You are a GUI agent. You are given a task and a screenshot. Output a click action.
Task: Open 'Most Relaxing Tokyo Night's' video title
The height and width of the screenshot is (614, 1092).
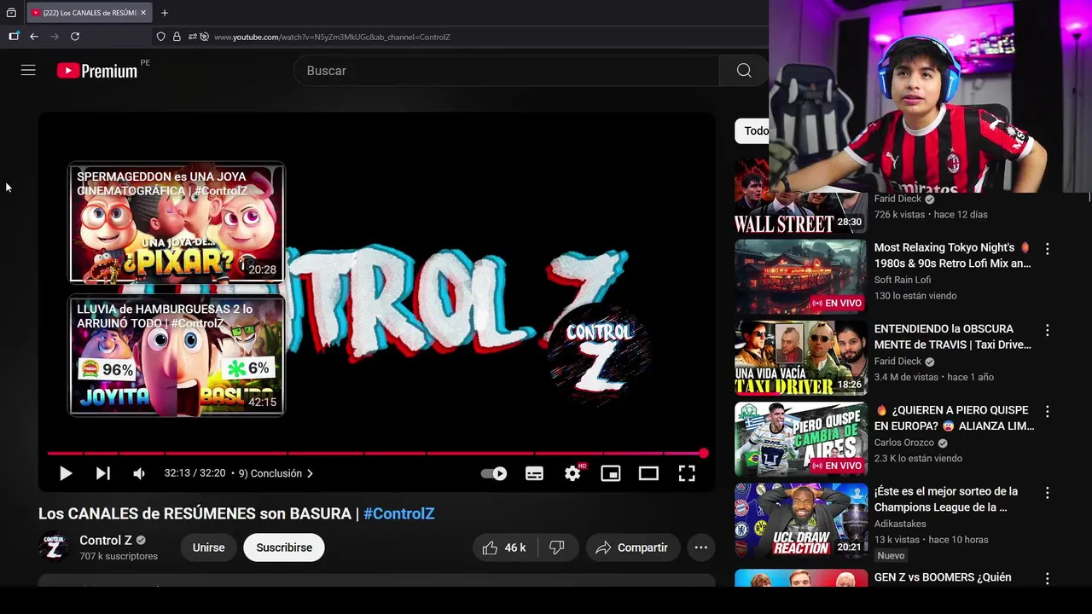tap(952, 256)
